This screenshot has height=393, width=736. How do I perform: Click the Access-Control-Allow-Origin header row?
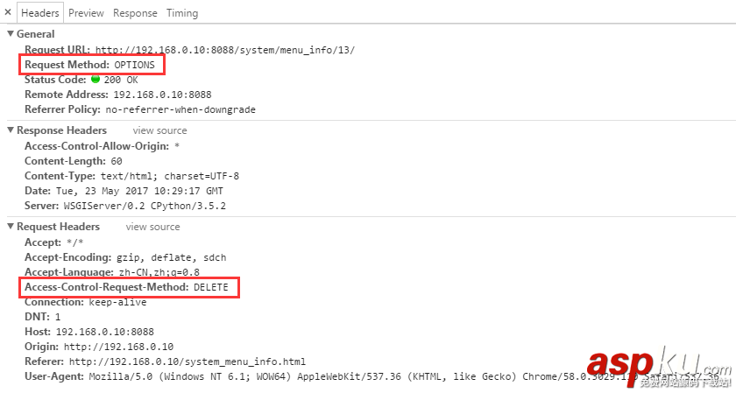(102, 146)
